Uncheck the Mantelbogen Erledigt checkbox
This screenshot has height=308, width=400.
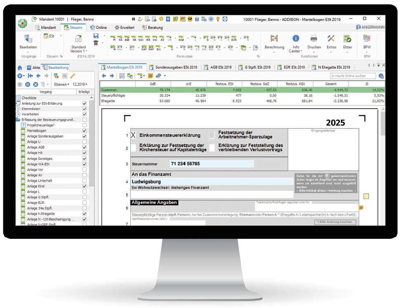(x=85, y=131)
